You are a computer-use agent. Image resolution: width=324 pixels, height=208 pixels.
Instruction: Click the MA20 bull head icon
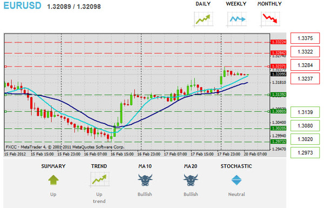(x=191, y=180)
